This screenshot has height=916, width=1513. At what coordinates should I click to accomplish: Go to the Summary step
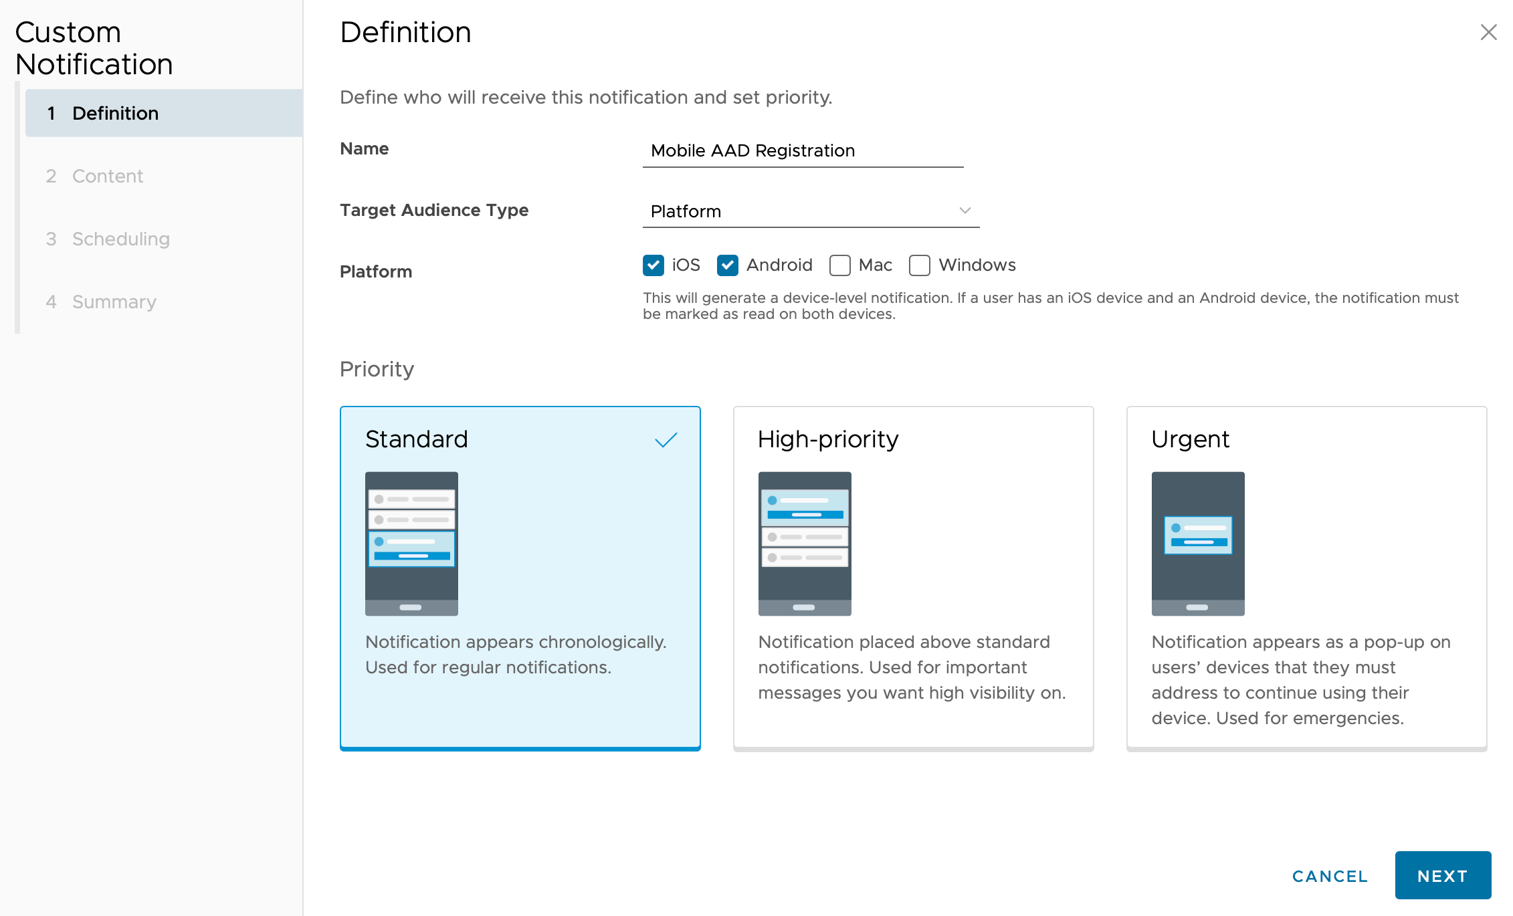[114, 302]
